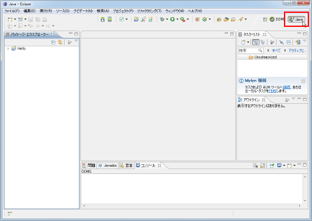Click the 接続 link in Mylyn panel
This screenshot has height=221, width=312.
pos(286,87)
